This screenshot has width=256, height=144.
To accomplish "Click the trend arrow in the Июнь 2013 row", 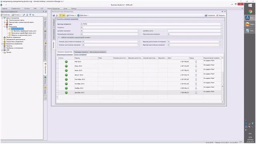I will 196,66.
